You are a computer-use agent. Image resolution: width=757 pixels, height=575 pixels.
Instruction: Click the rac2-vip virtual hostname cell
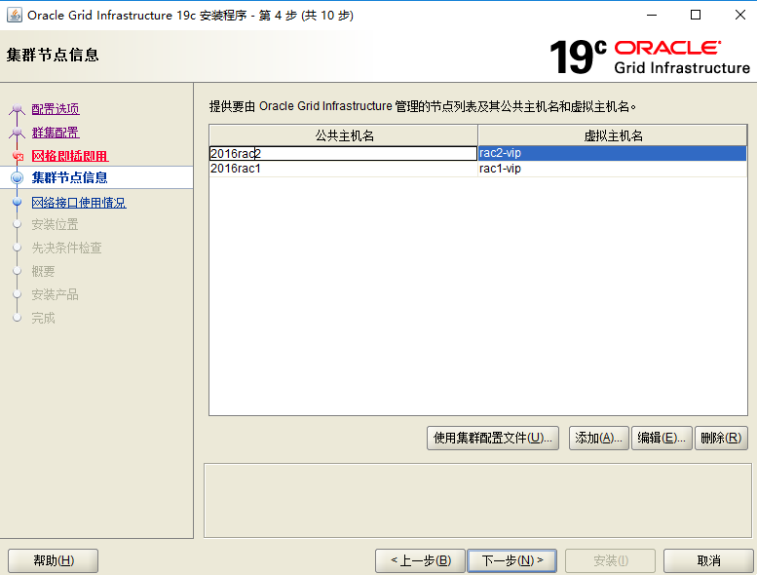[612, 153]
